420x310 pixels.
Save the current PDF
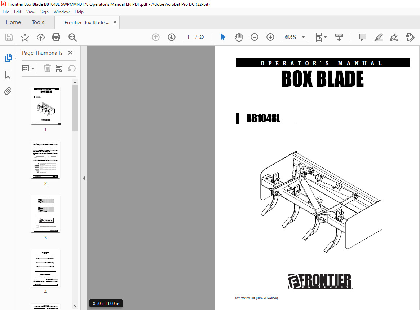pos(9,37)
